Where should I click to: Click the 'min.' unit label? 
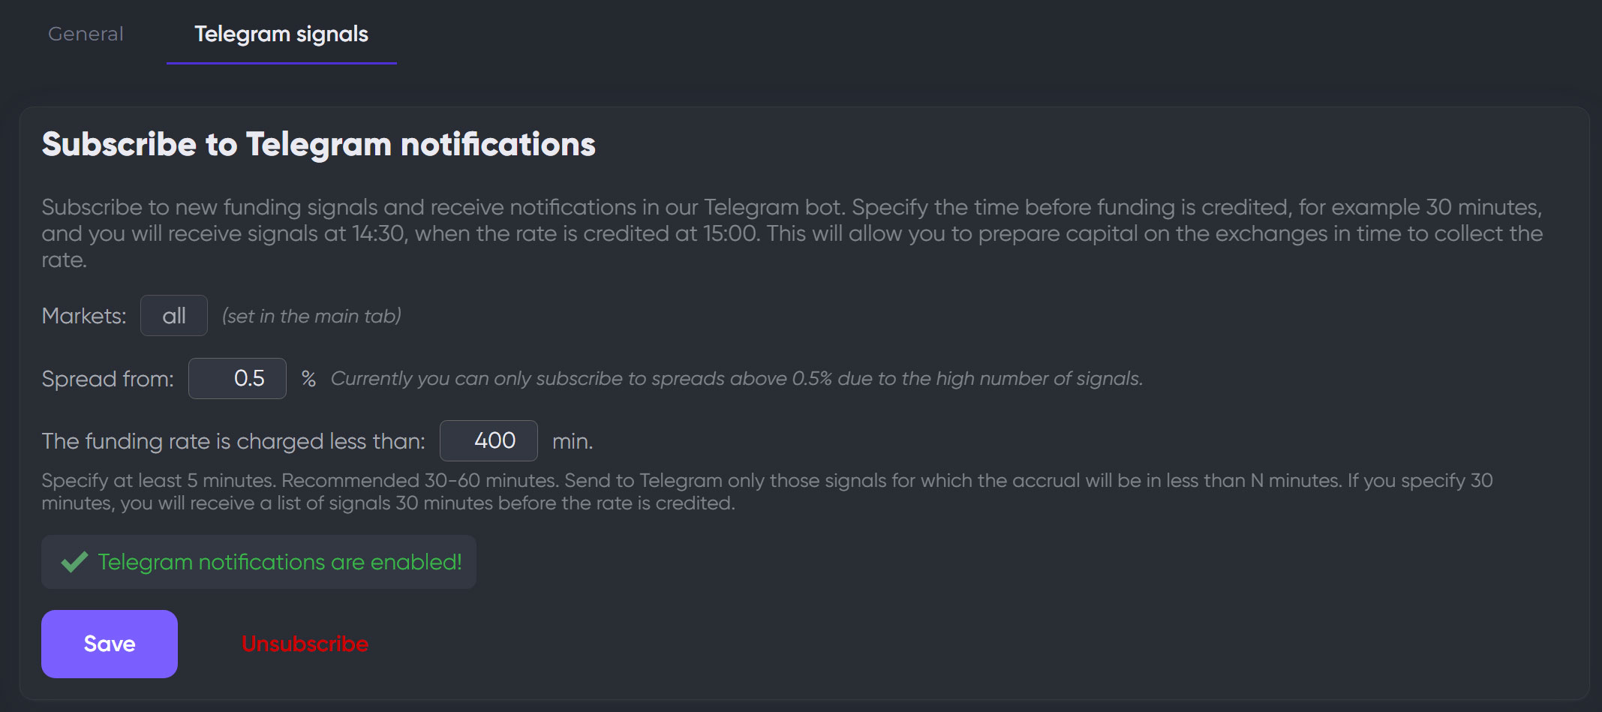pyautogui.click(x=573, y=441)
